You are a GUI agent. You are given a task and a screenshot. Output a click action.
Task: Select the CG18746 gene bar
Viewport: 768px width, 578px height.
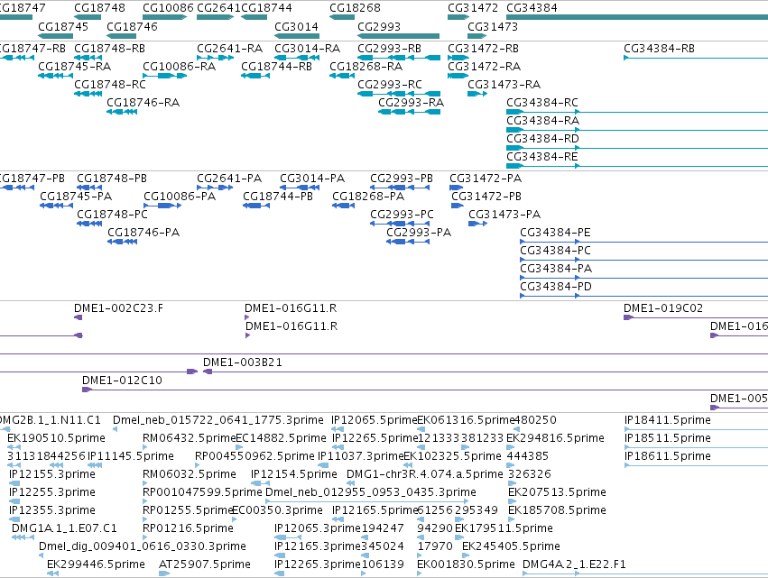point(122,36)
